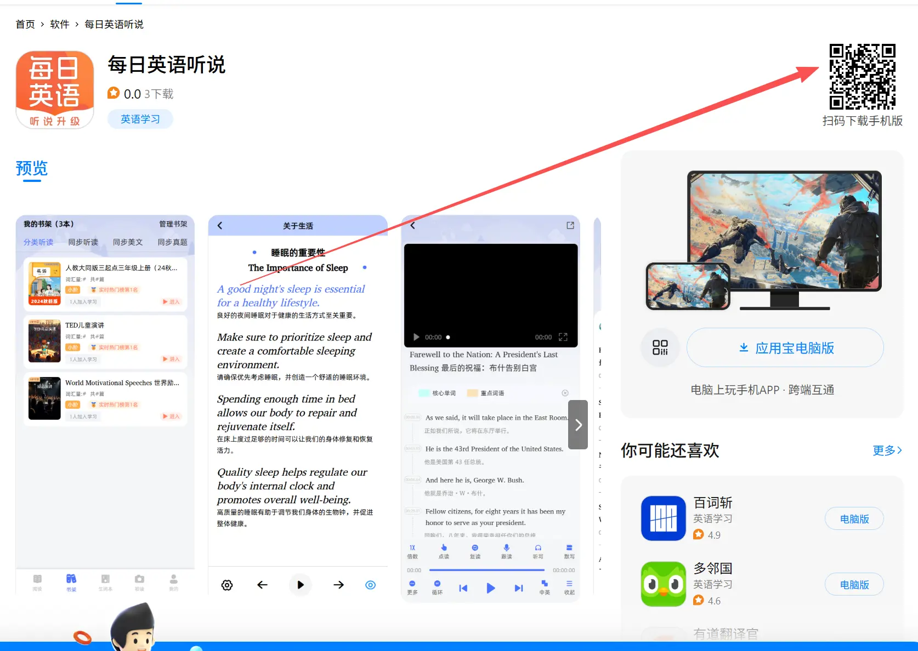Open 百词斩 via its 电脑版 button
This screenshot has width=918, height=651.
pyautogui.click(x=853, y=518)
